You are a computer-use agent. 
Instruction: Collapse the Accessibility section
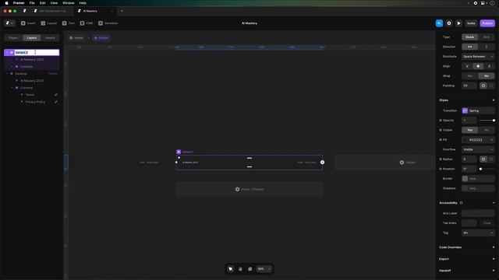coord(494,203)
